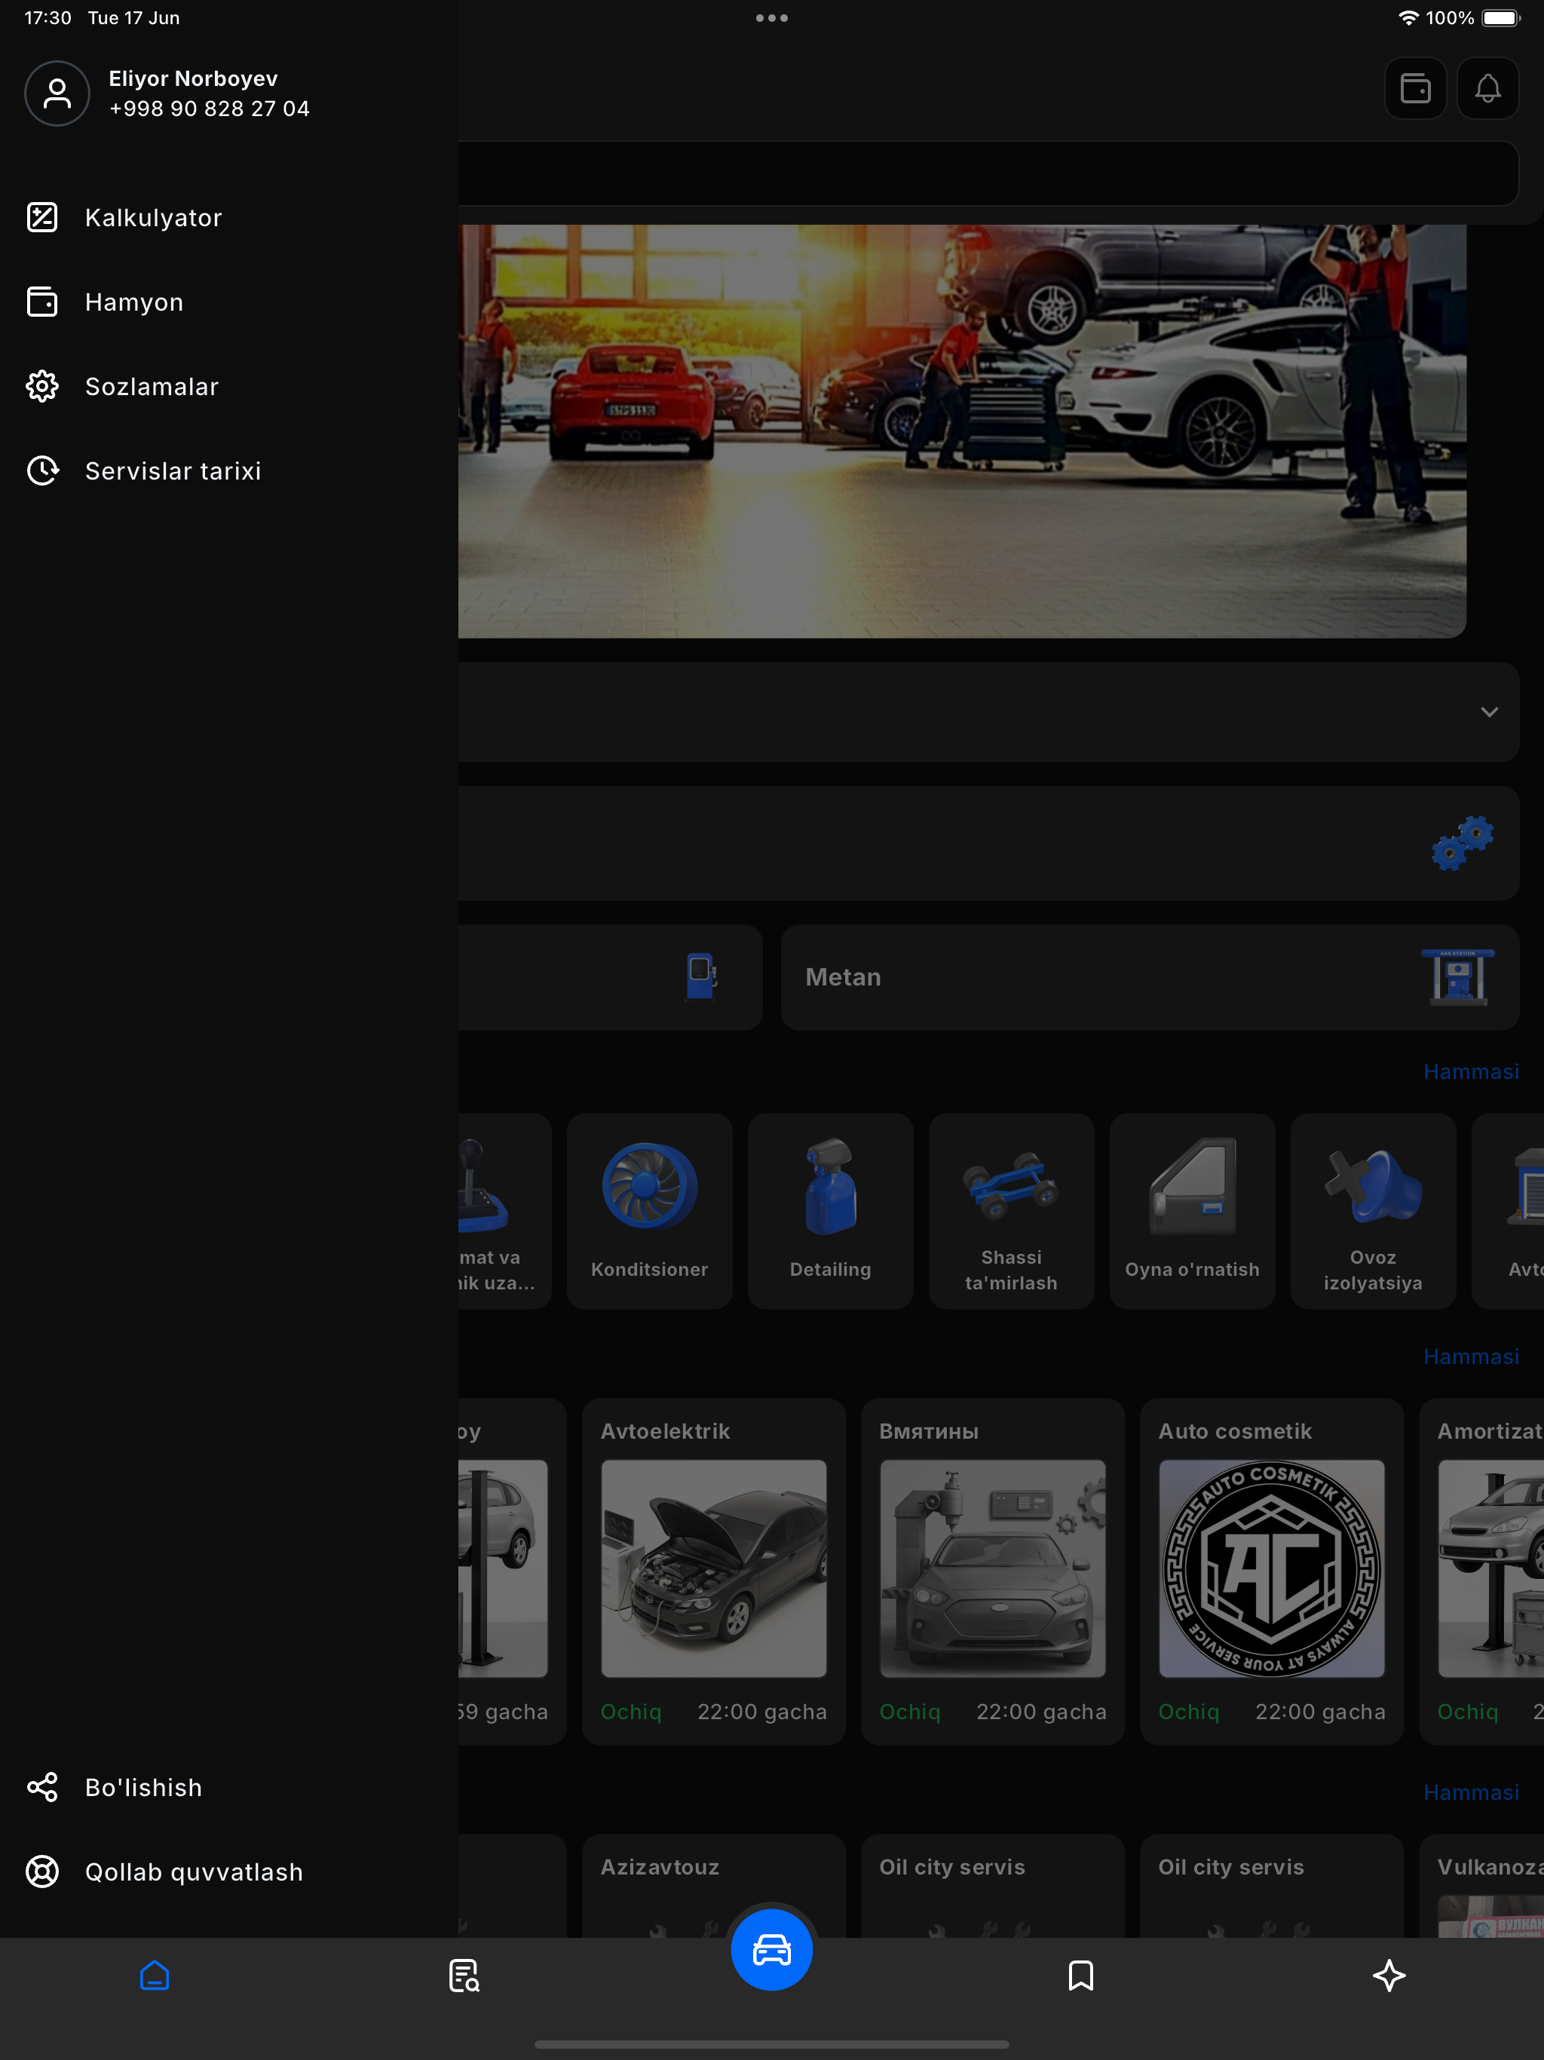Tap the search field at top
Screen dimensions: 1544x2060
[988, 173]
